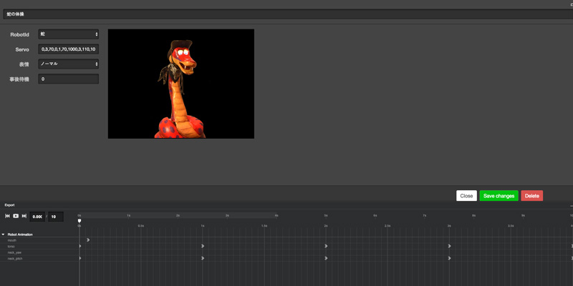Click the 3.5s mark on the detail ruler
The width and height of the screenshot is (573, 286).
511,226
